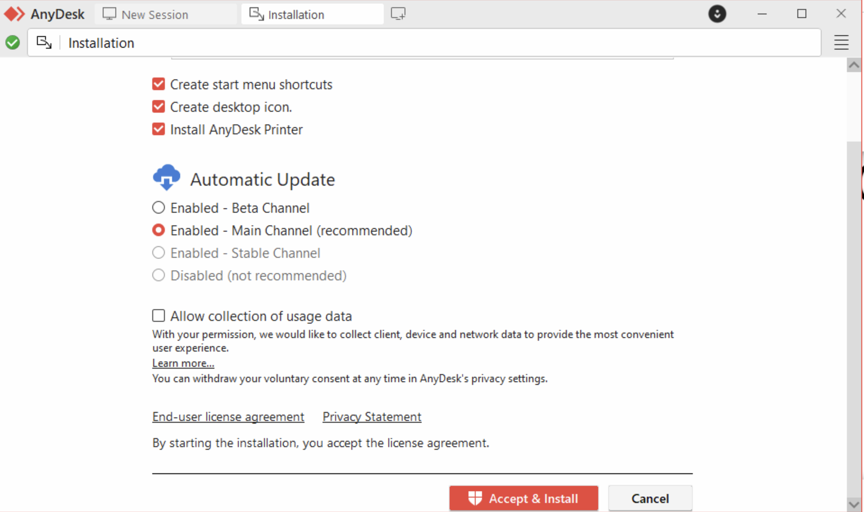Open the End-user license agreement link
The height and width of the screenshot is (512, 864).
pyautogui.click(x=228, y=417)
